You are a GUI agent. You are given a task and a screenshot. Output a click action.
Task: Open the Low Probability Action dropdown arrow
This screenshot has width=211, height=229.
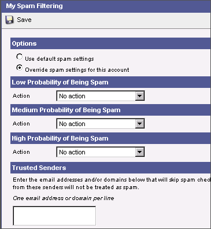tap(139, 96)
